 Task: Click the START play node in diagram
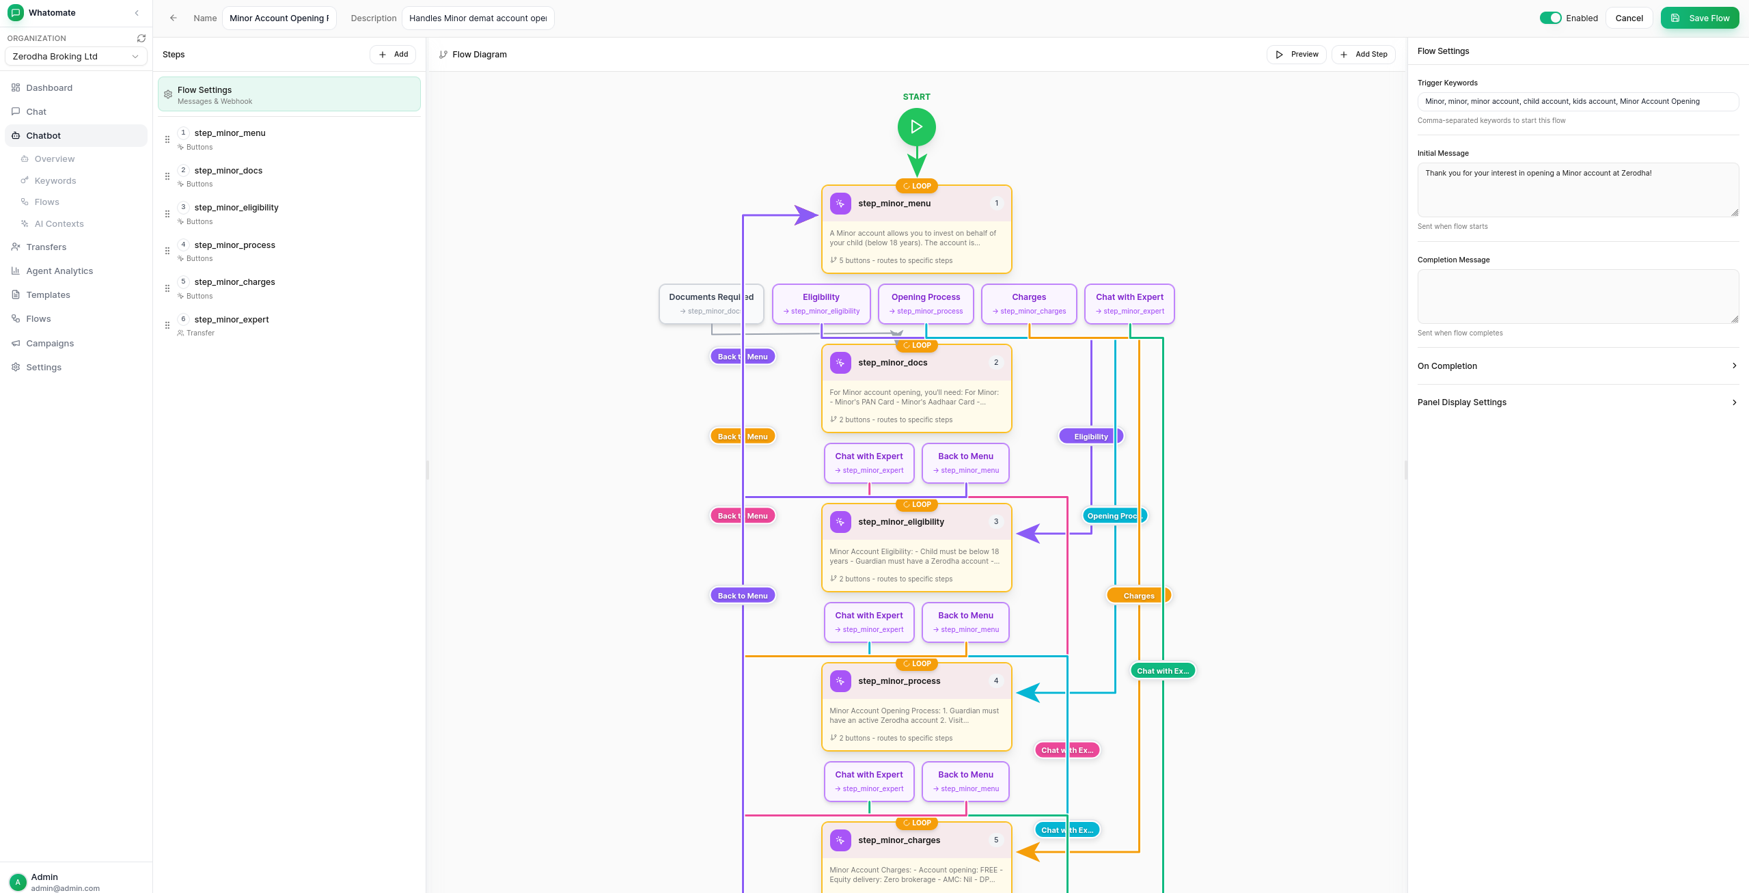916,126
